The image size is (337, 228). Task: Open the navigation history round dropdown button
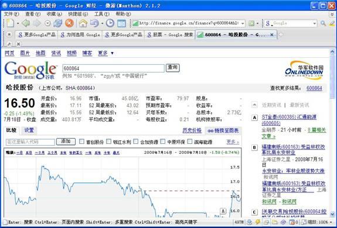click(x=47, y=23)
